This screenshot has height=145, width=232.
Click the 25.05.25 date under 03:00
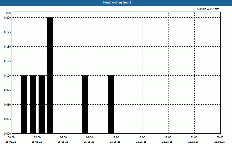click(x=37, y=142)
